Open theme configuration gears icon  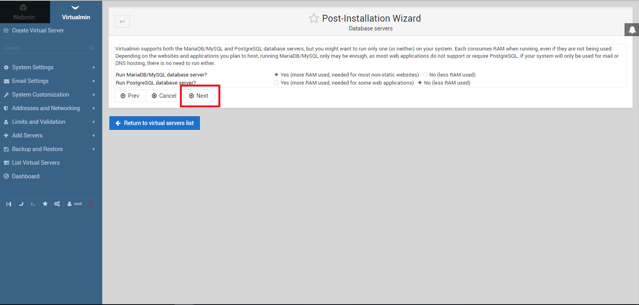pos(57,204)
